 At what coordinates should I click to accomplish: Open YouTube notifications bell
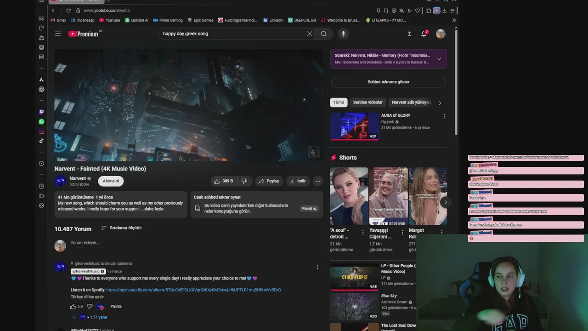424,34
